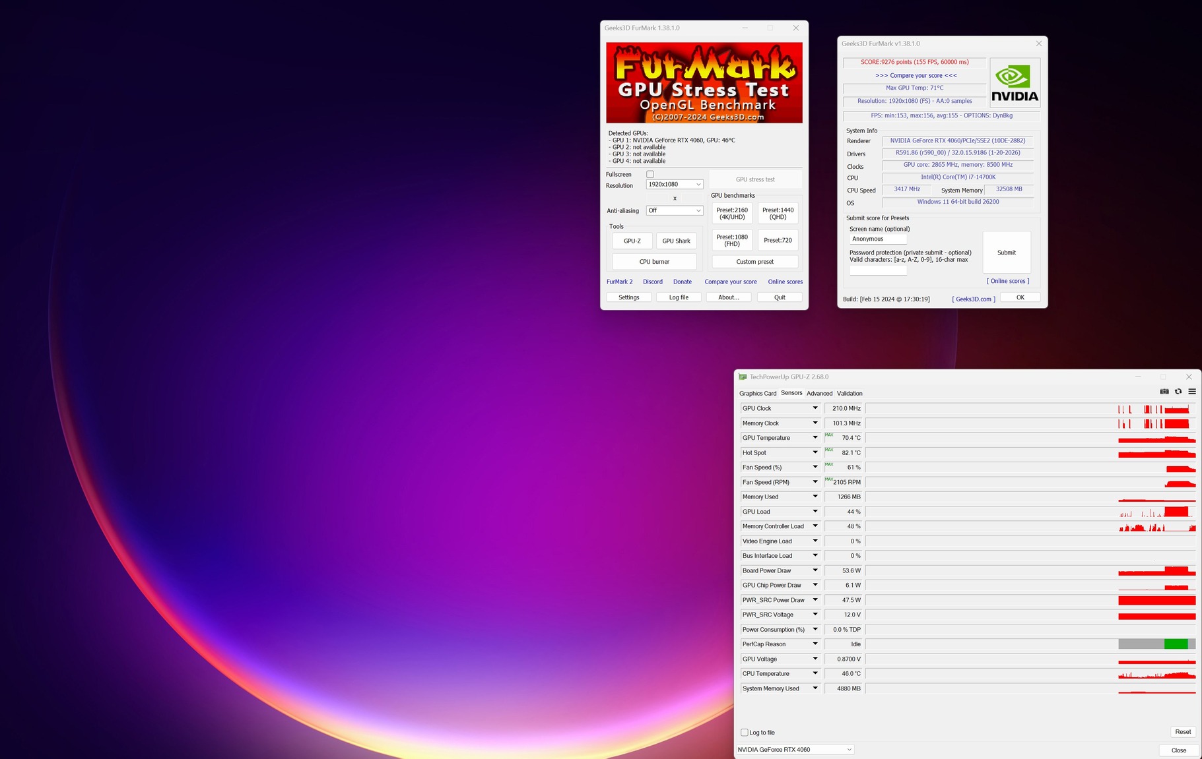1202x759 pixels.
Task: Expand the GPU Clock sensor dropdown arrow
Action: (x=815, y=408)
